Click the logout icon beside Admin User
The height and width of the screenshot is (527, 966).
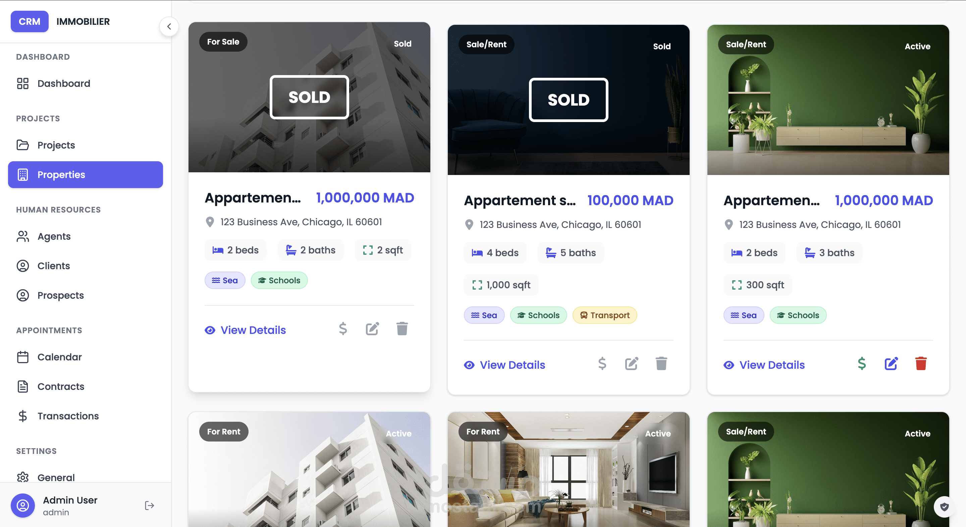[149, 505]
